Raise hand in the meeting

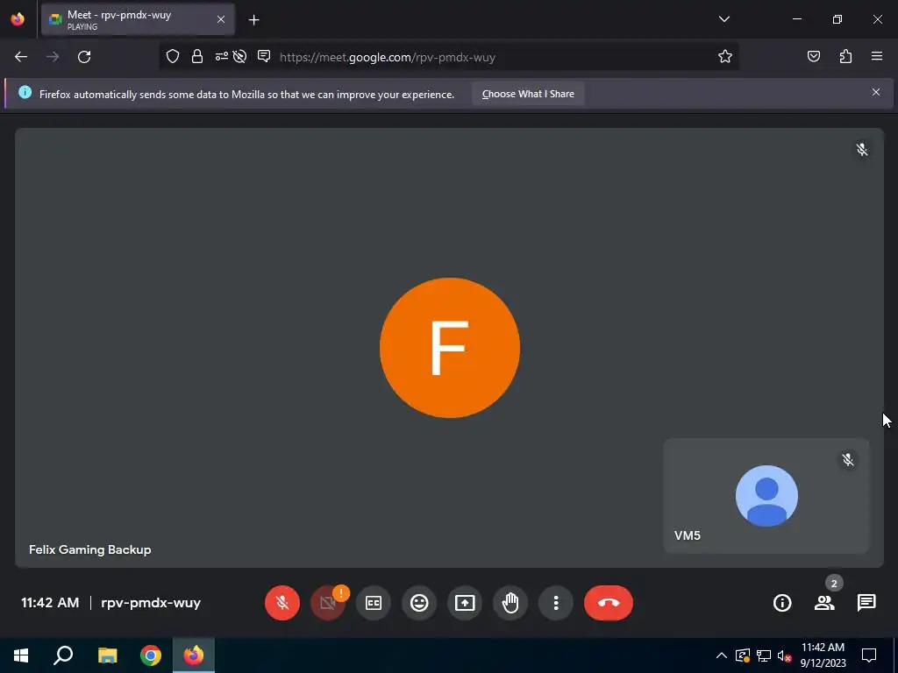point(510,603)
